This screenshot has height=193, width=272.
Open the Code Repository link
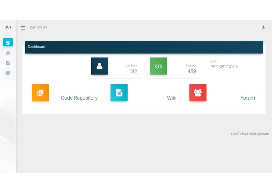[79, 98]
